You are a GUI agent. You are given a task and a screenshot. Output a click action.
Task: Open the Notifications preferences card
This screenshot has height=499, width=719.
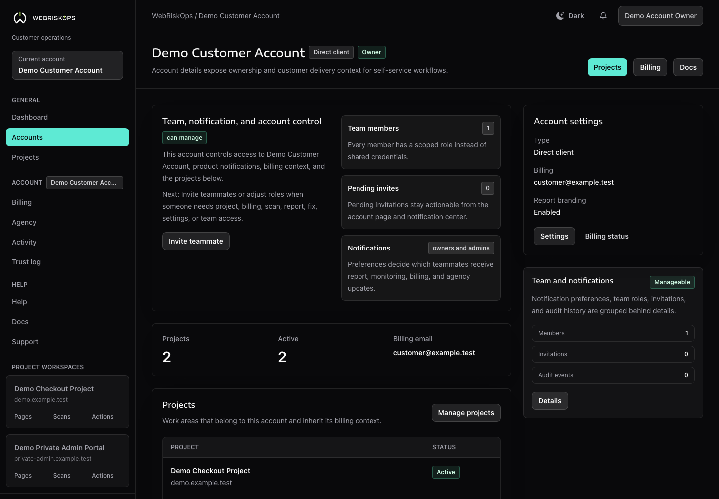coord(421,268)
